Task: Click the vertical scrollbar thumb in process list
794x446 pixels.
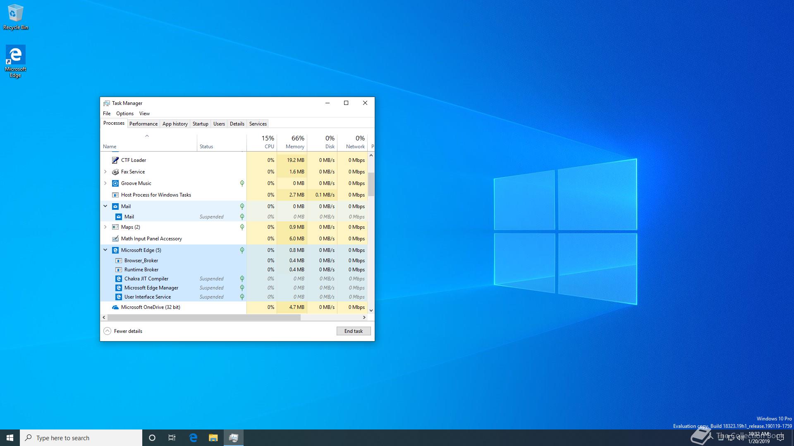Action: (x=371, y=185)
